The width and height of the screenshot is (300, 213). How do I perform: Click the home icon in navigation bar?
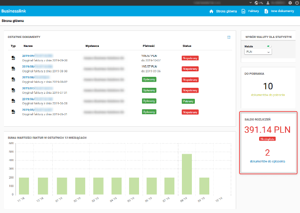pos(211,11)
